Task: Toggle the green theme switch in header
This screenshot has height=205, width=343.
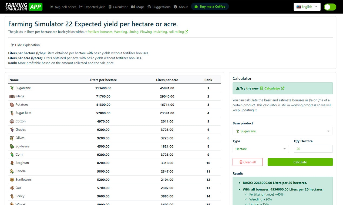Action: (x=330, y=7)
